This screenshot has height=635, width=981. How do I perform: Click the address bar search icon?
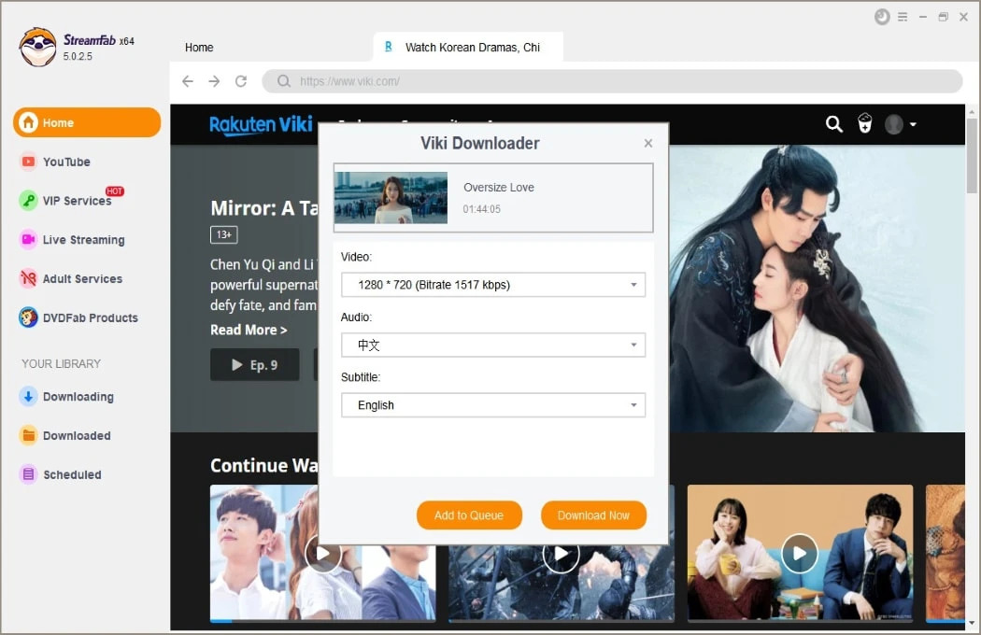point(284,81)
